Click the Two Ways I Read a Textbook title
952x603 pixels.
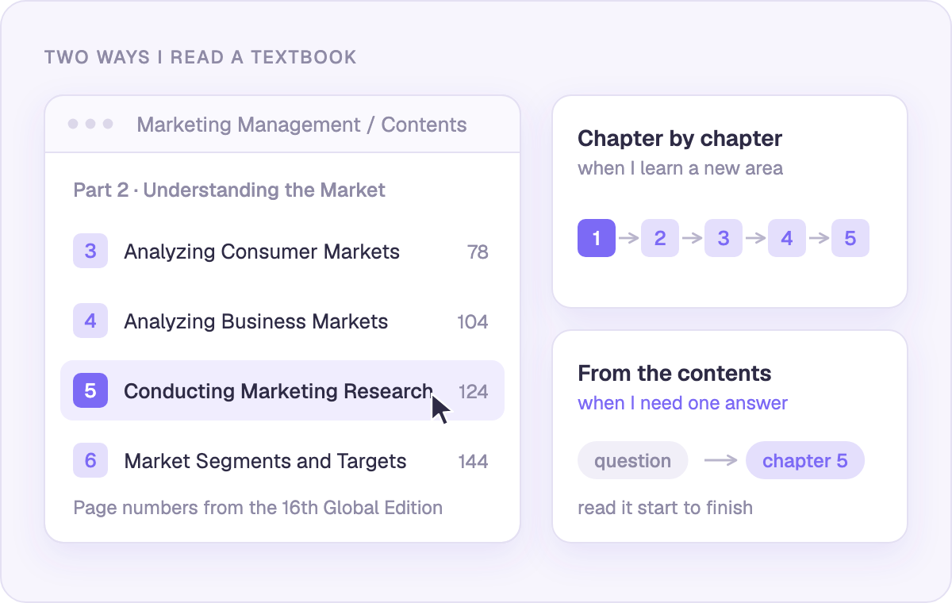click(201, 57)
